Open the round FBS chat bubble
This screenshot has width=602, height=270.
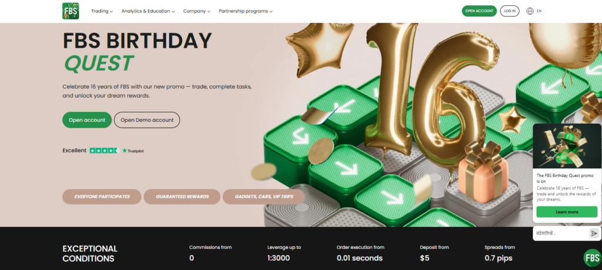click(593, 258)
